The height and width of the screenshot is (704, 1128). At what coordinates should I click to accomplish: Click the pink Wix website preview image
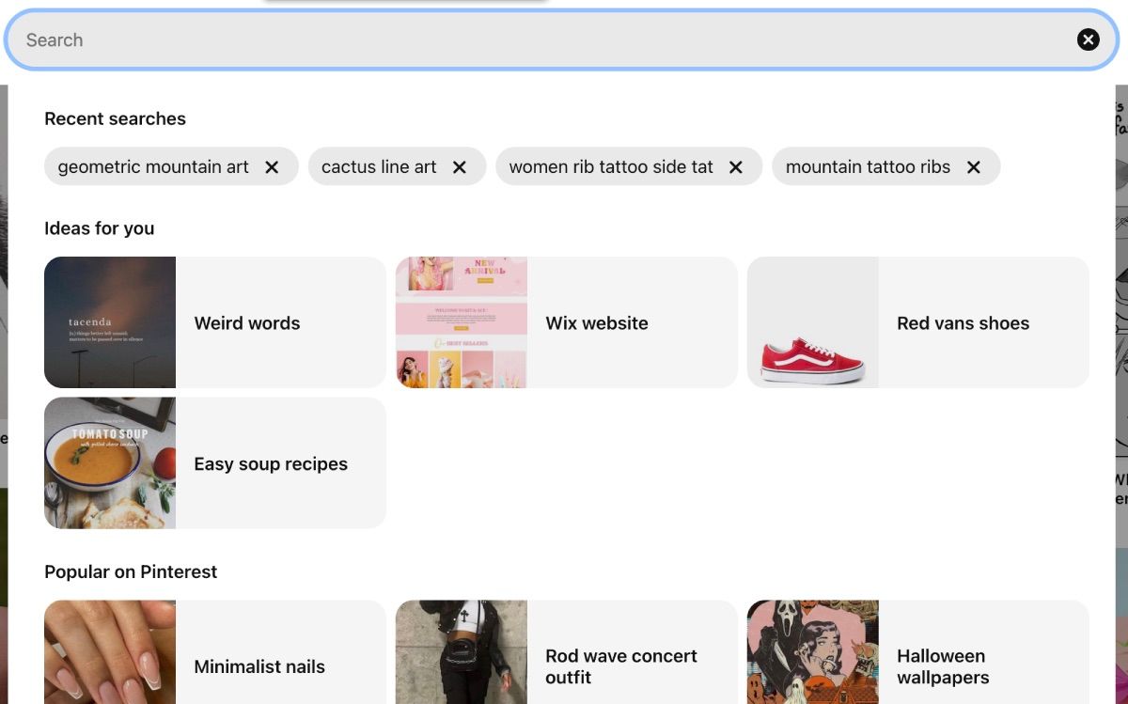[461, 322]
